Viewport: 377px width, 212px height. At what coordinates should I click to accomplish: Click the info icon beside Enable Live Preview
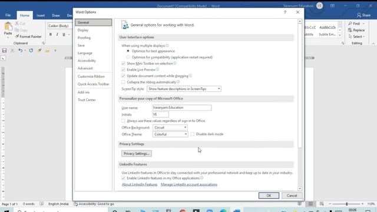(x=157, y=69)
